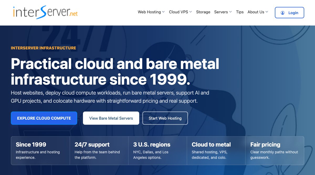Expand the About Us chevron arrow
The height and width of the screenshot is (175, 315).
[x=267, y=12]
